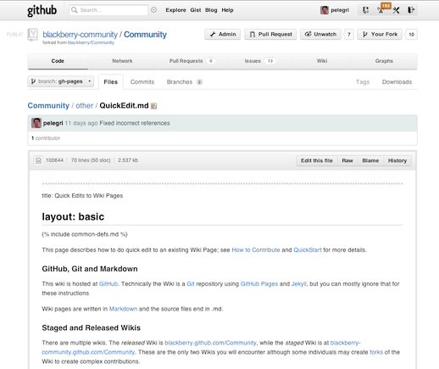Open blackberry-community owner link
This screenshot has width=439, height=369.
coord(80,35)
